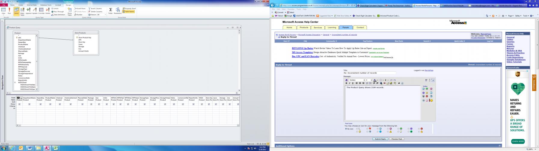The width and height of the screenshot is (539, 151).
Task: Select the No icon radio button
Action: (346, 129)
